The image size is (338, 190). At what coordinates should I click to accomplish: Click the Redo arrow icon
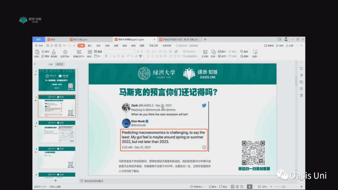pos(69,46)
